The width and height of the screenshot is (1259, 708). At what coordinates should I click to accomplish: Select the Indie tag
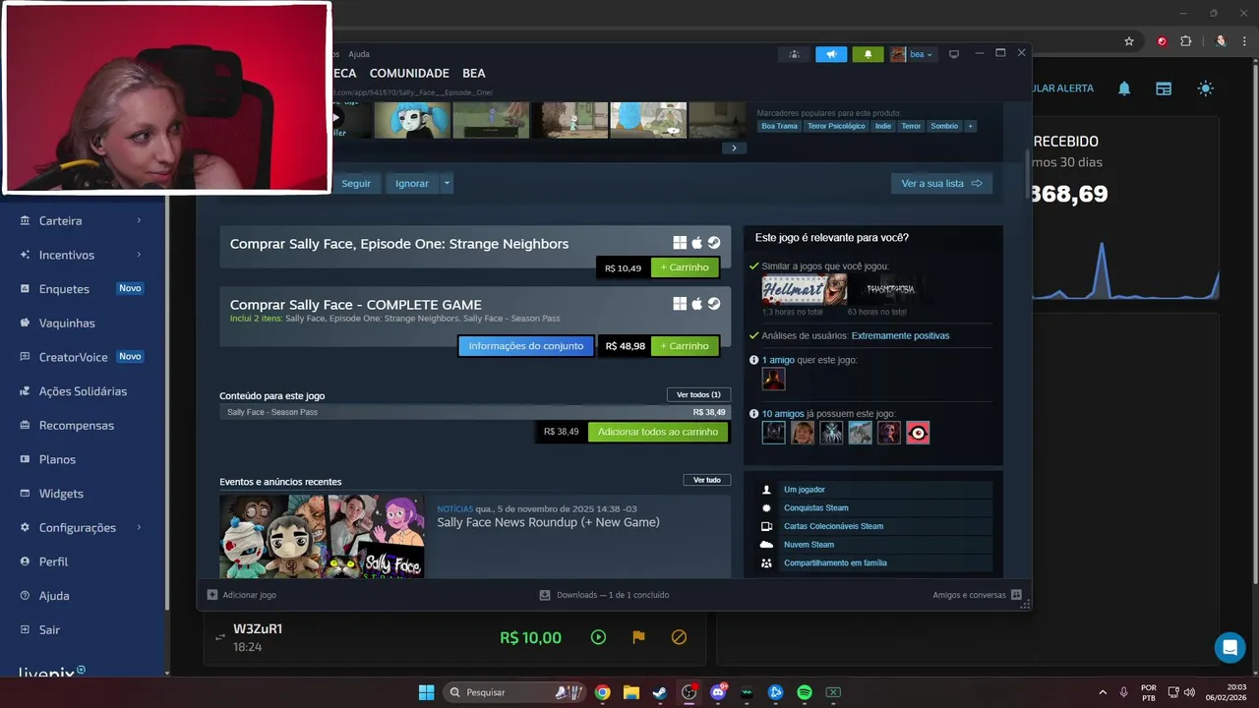coord(883,126)
